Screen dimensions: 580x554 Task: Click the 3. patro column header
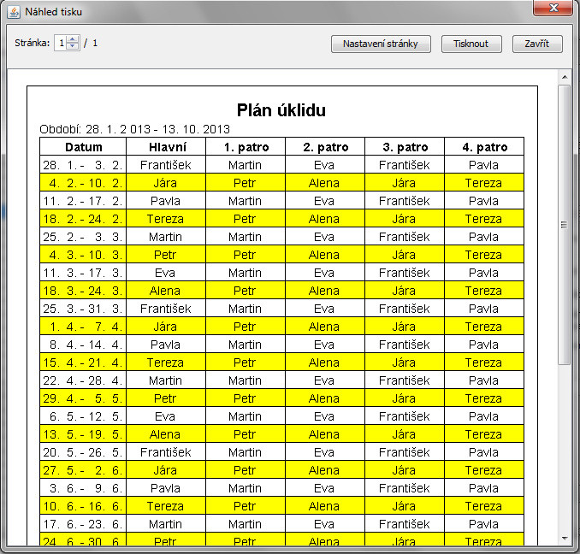pos(405,147)
